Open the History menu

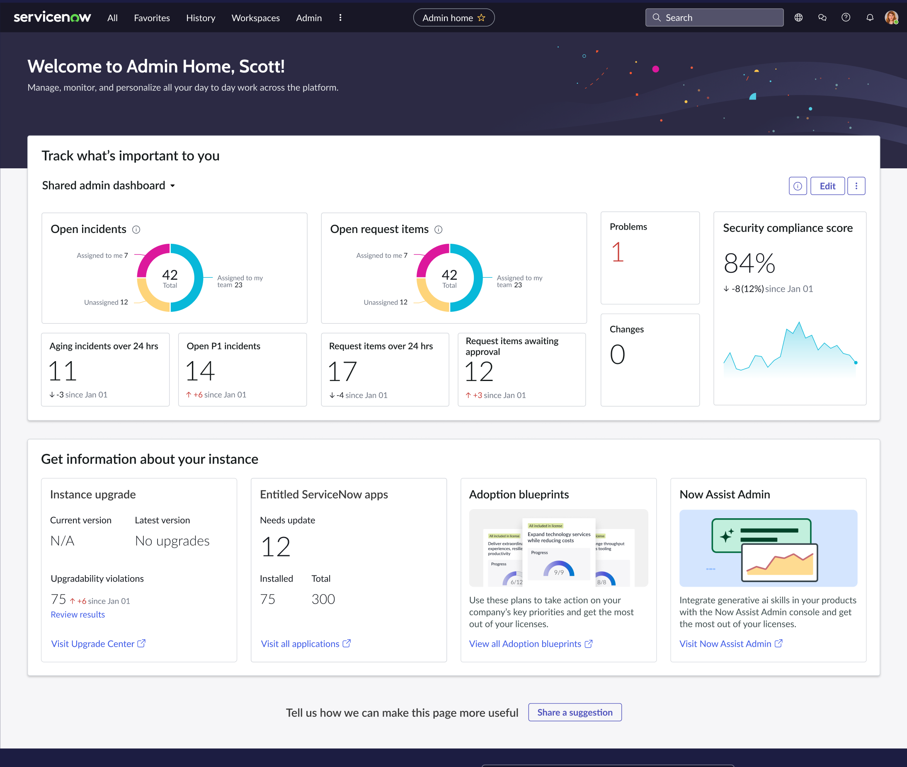click(201, 18)
